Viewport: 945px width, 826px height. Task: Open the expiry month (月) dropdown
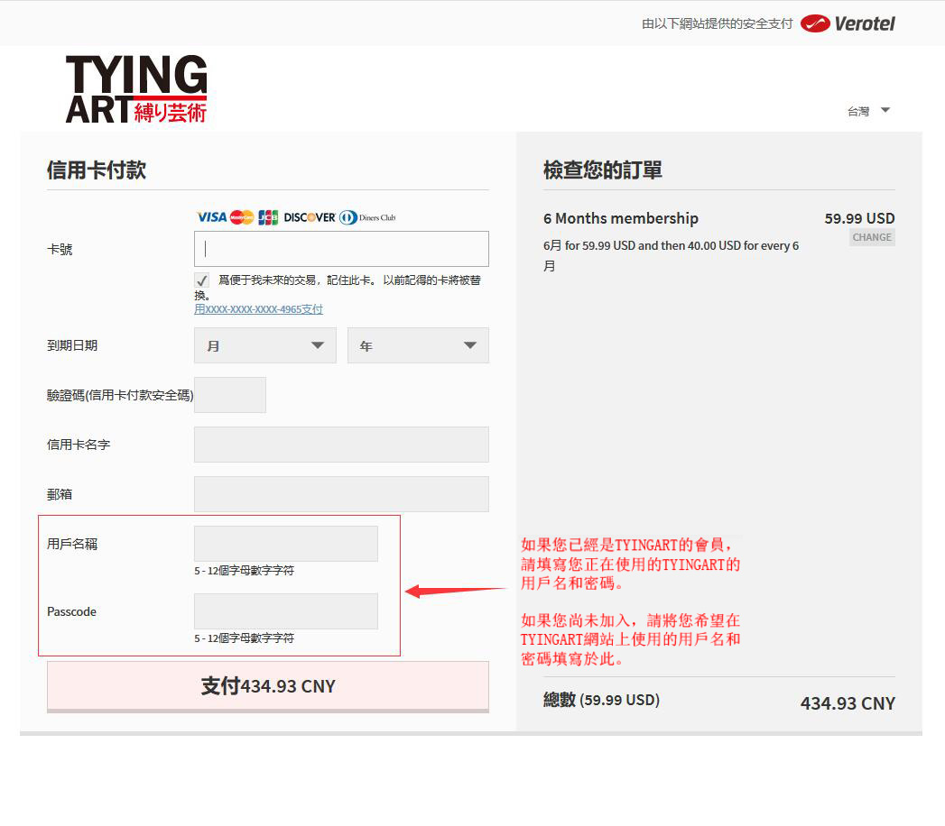coord(265,345)
